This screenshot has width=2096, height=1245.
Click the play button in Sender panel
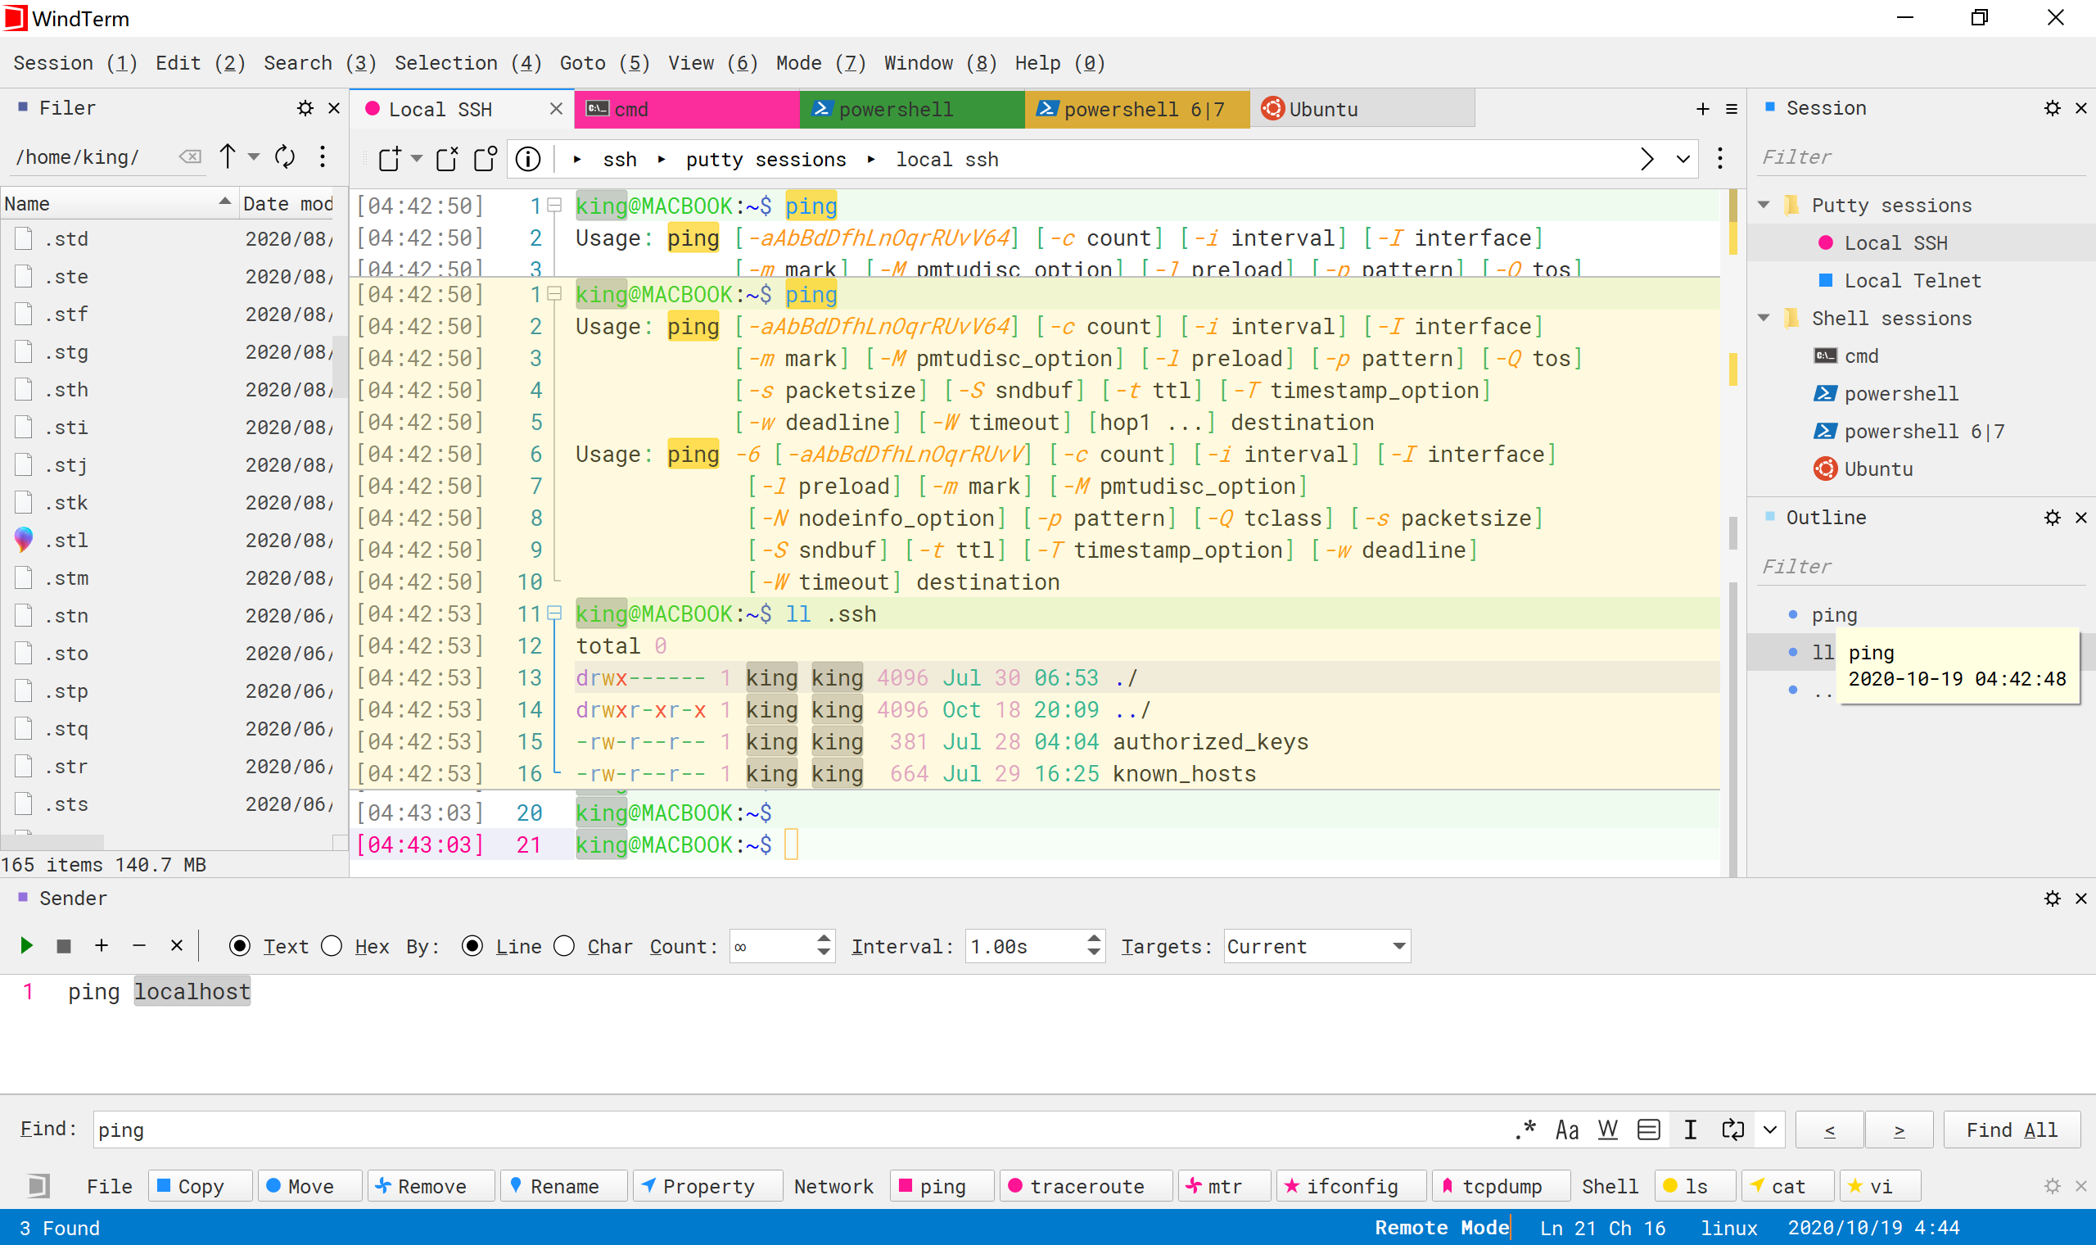[27, 945]
